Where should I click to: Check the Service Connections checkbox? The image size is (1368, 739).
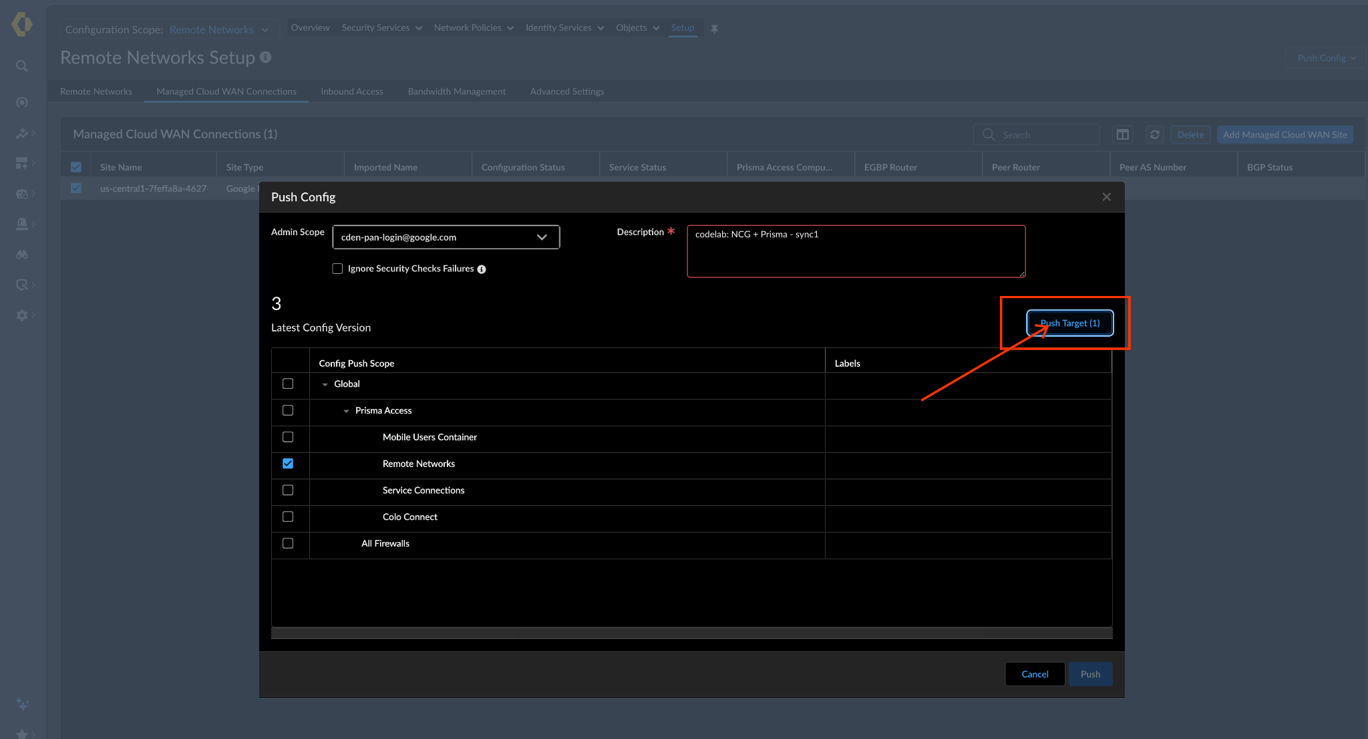(288, 490)
